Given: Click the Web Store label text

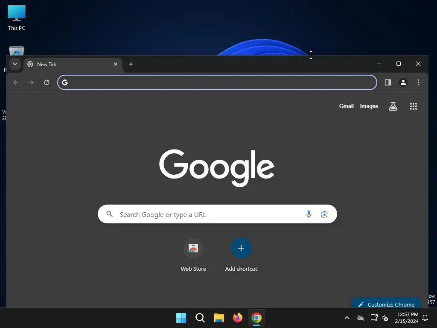Looking at the screenshot, I should [x=193, y=269].
